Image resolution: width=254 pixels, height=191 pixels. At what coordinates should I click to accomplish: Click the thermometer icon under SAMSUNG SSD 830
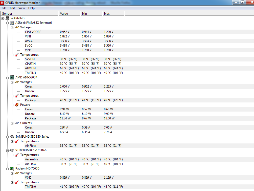click(17, 141)
